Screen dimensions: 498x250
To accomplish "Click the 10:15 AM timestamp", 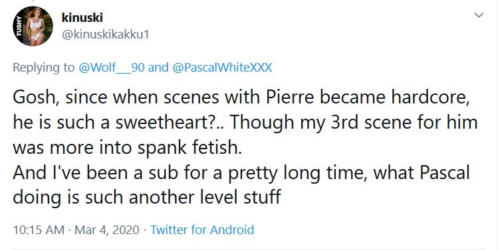I will click(x=39, y=229).
